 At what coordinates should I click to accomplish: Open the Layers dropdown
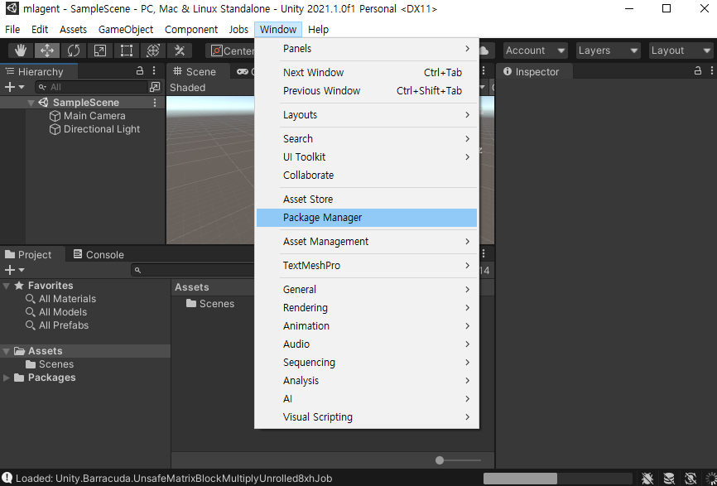[608, 51]
